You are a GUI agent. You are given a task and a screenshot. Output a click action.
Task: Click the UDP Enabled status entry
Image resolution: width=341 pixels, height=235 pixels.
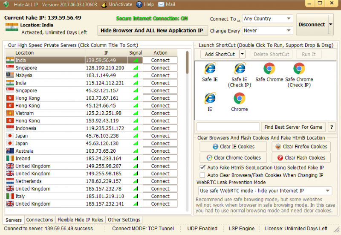(x=202, y=229)
